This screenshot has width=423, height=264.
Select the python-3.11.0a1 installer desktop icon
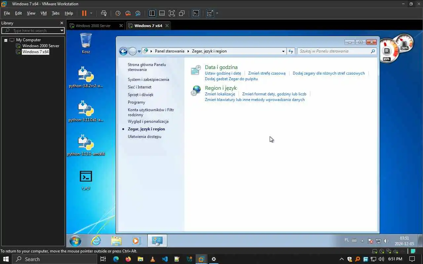click(x=86, y=111)
